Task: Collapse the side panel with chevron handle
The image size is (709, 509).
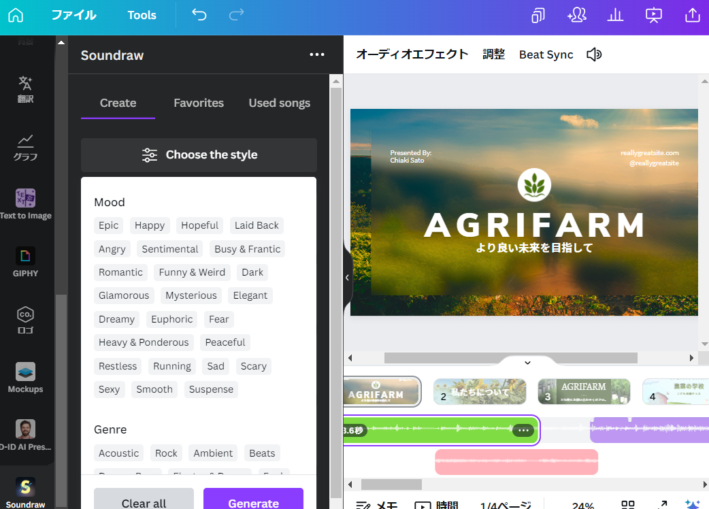Action: [347, 278]
